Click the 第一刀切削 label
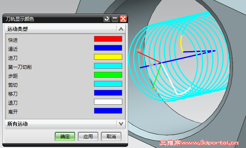Image resolution: width=246 pixels, height=148 pixels. pos(20,67)
